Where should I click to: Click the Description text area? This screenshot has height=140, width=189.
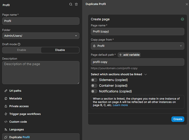pos(41,73)
